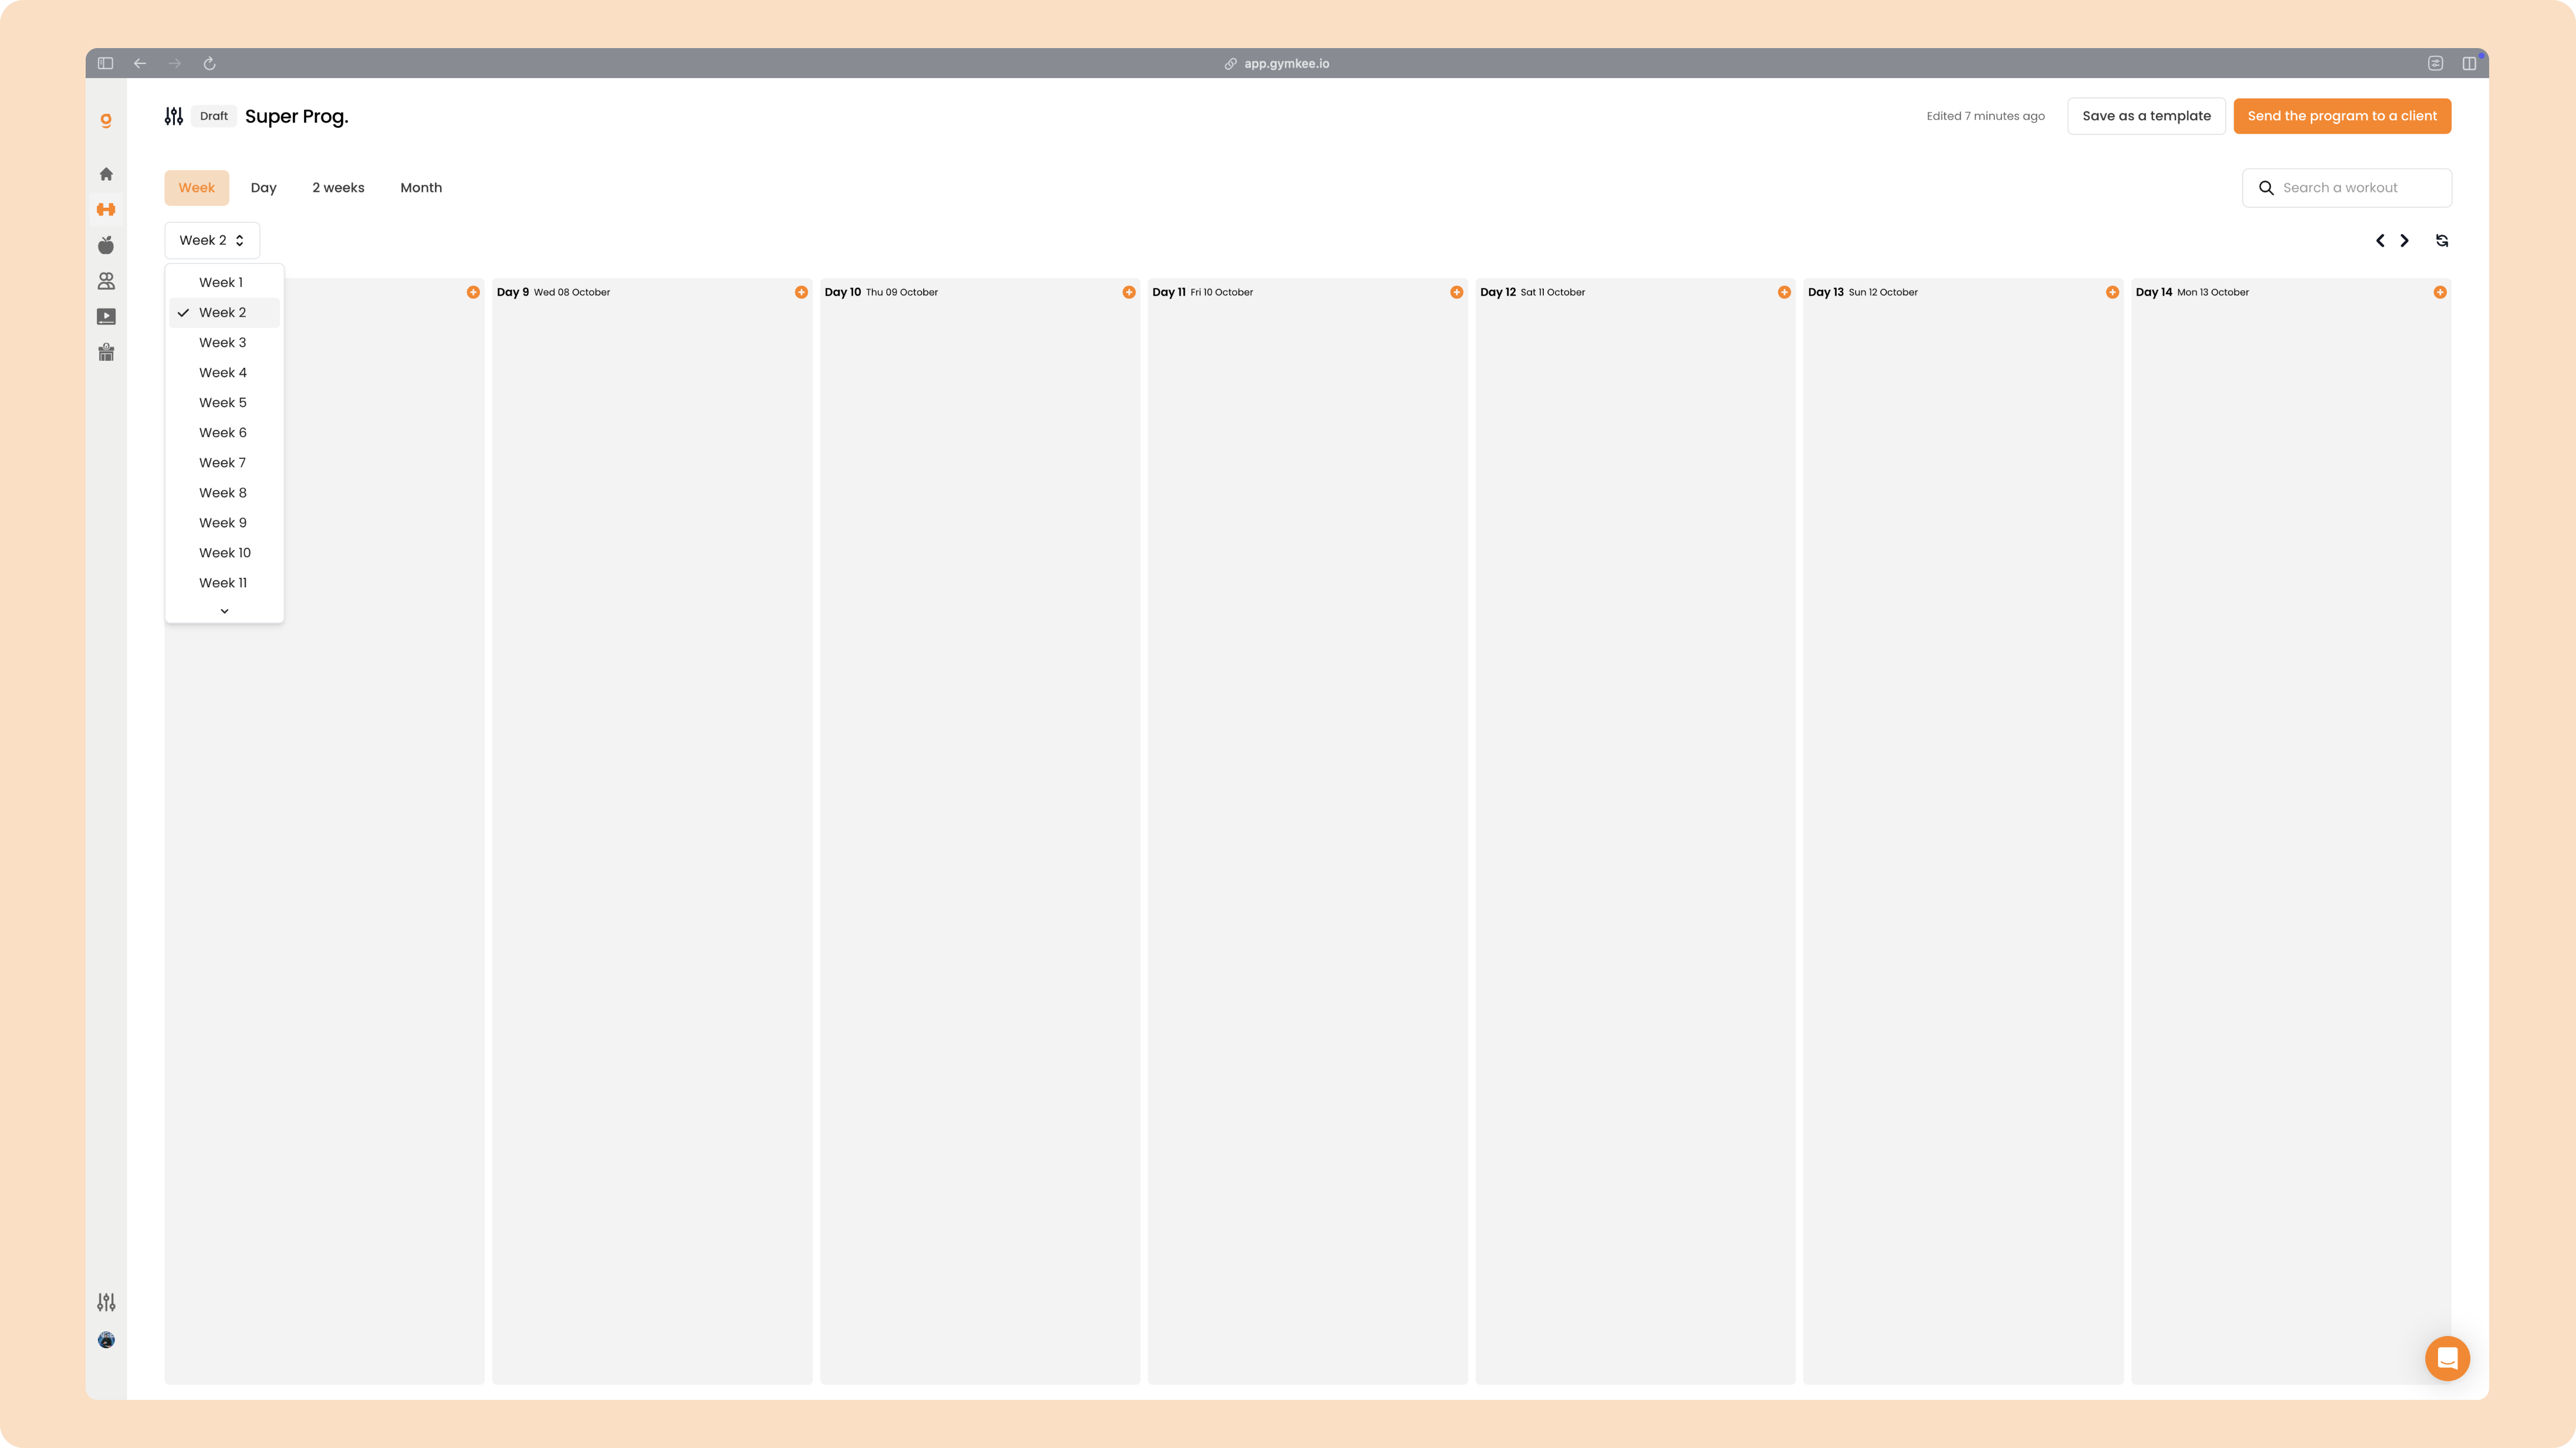Switch to the Day view tab
2576x1448 pixels.
(263, 188)
